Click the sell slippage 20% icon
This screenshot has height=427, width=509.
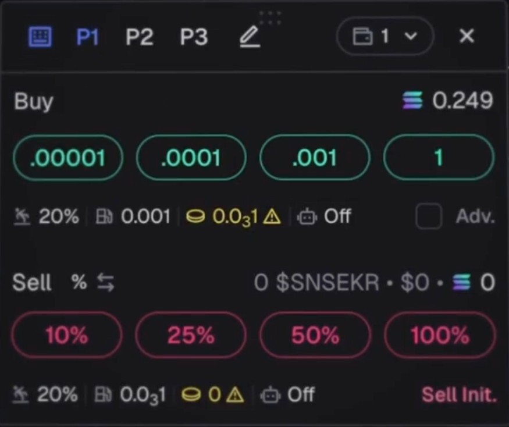[22, 395]
